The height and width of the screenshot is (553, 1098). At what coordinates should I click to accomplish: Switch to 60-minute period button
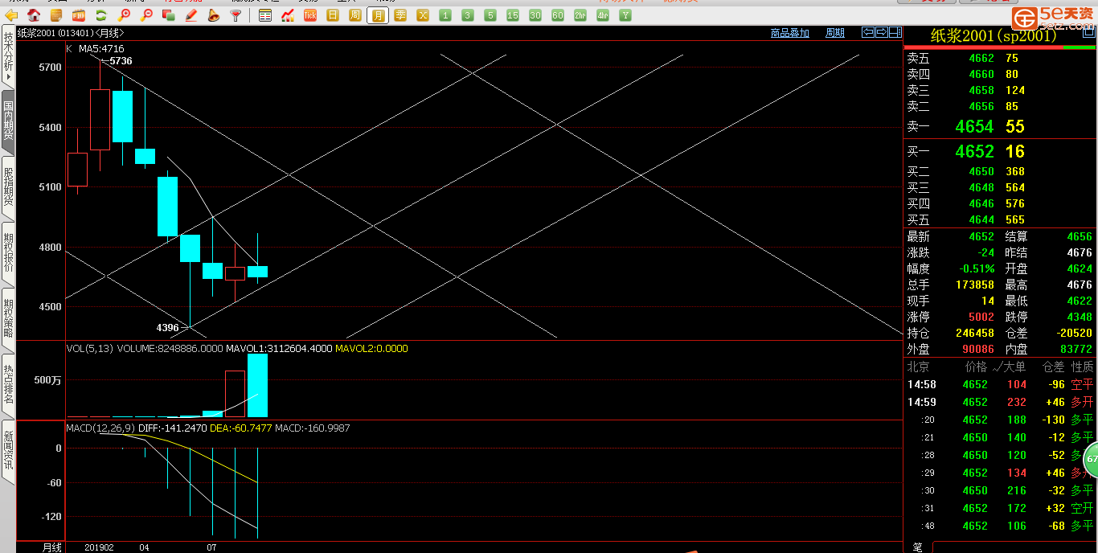[x=558, y=15]
